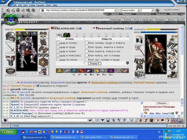The image size is (187, 140).
Task: Select attack 'удар по ногам'
Action: (58, 59)
